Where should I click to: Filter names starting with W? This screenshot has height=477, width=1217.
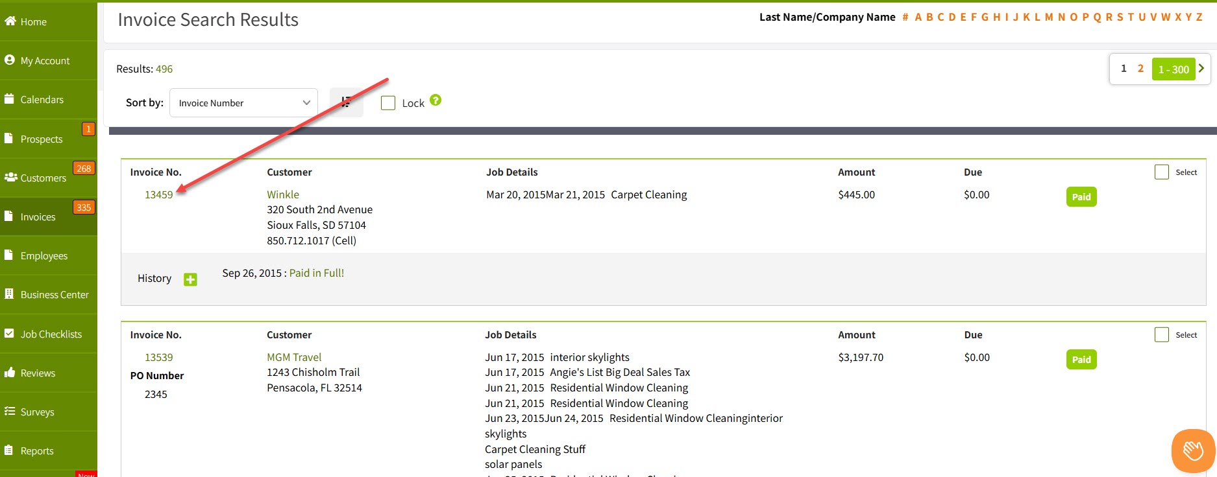point(1166,17)
